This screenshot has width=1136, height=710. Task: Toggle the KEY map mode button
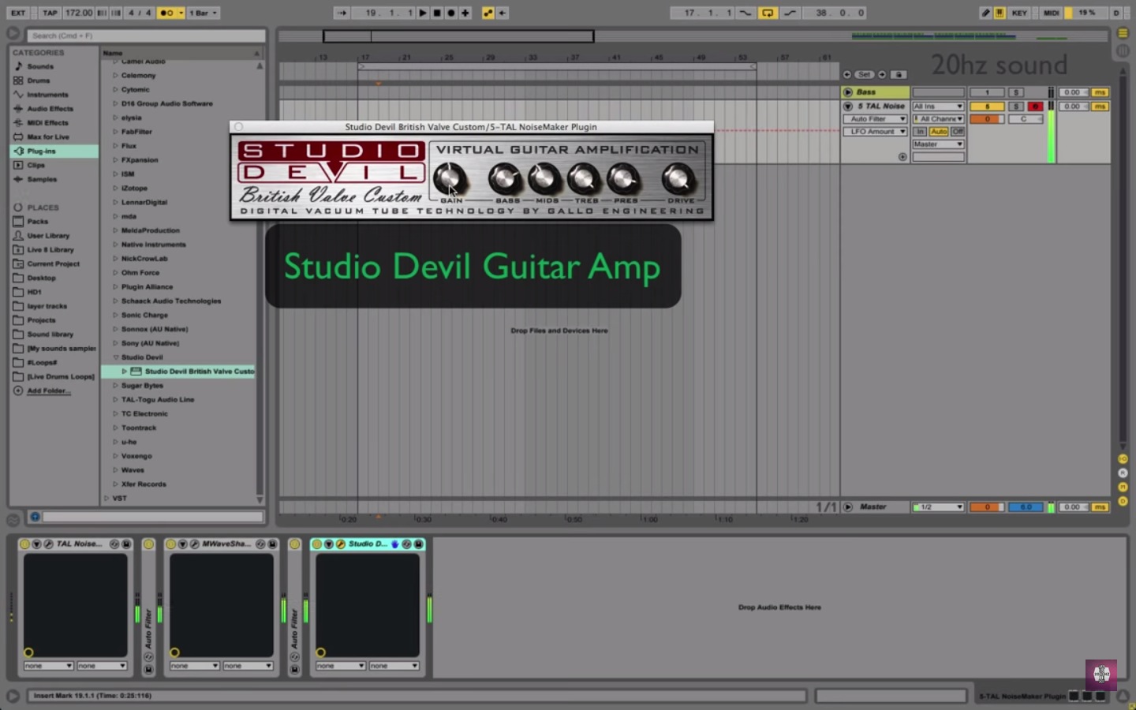coord(1019,13)
